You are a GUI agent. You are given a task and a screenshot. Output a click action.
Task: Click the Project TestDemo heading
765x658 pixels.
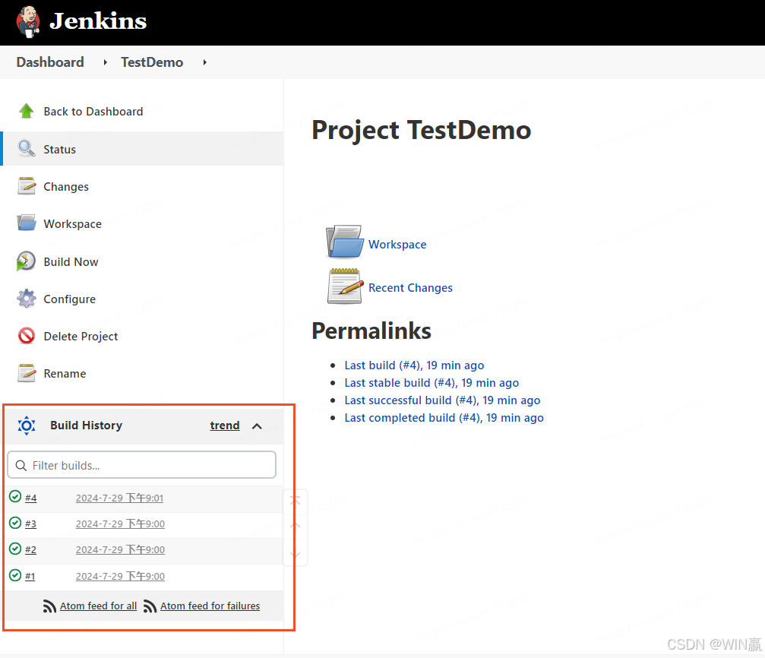click(x=422, y=130)
